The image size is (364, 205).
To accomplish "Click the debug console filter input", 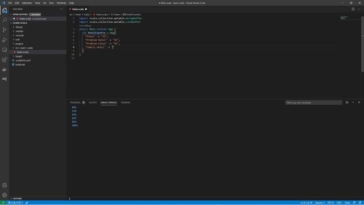I will 313,102.
